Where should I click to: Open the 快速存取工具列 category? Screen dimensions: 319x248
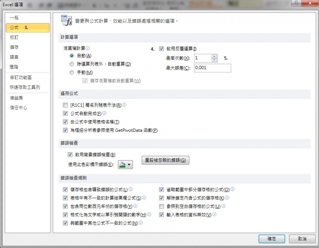27,87
